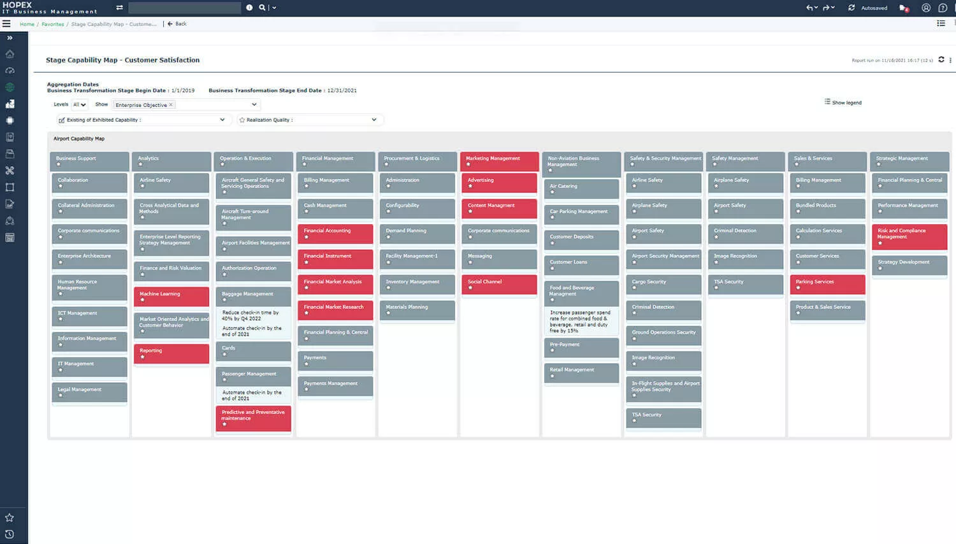Open Favorites star icon in sidebar
This screenshot has height=544, width=956.
[x=10, y=518]
